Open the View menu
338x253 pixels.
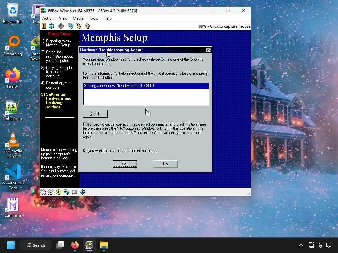(63, 18)
